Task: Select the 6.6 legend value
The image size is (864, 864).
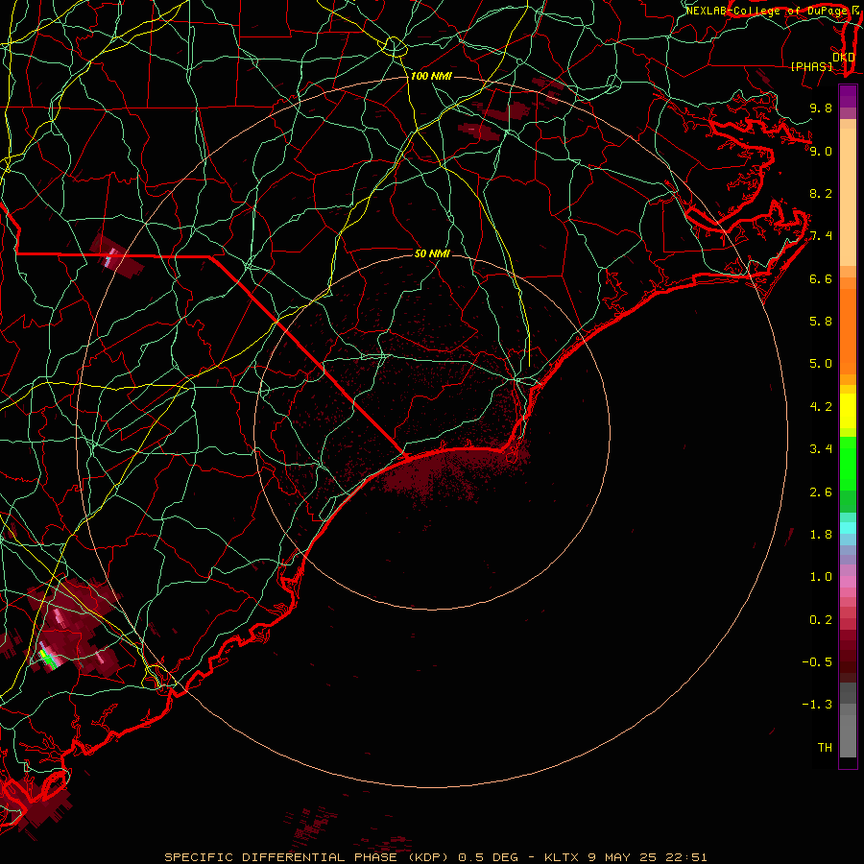Action: [x=821, y=279]
